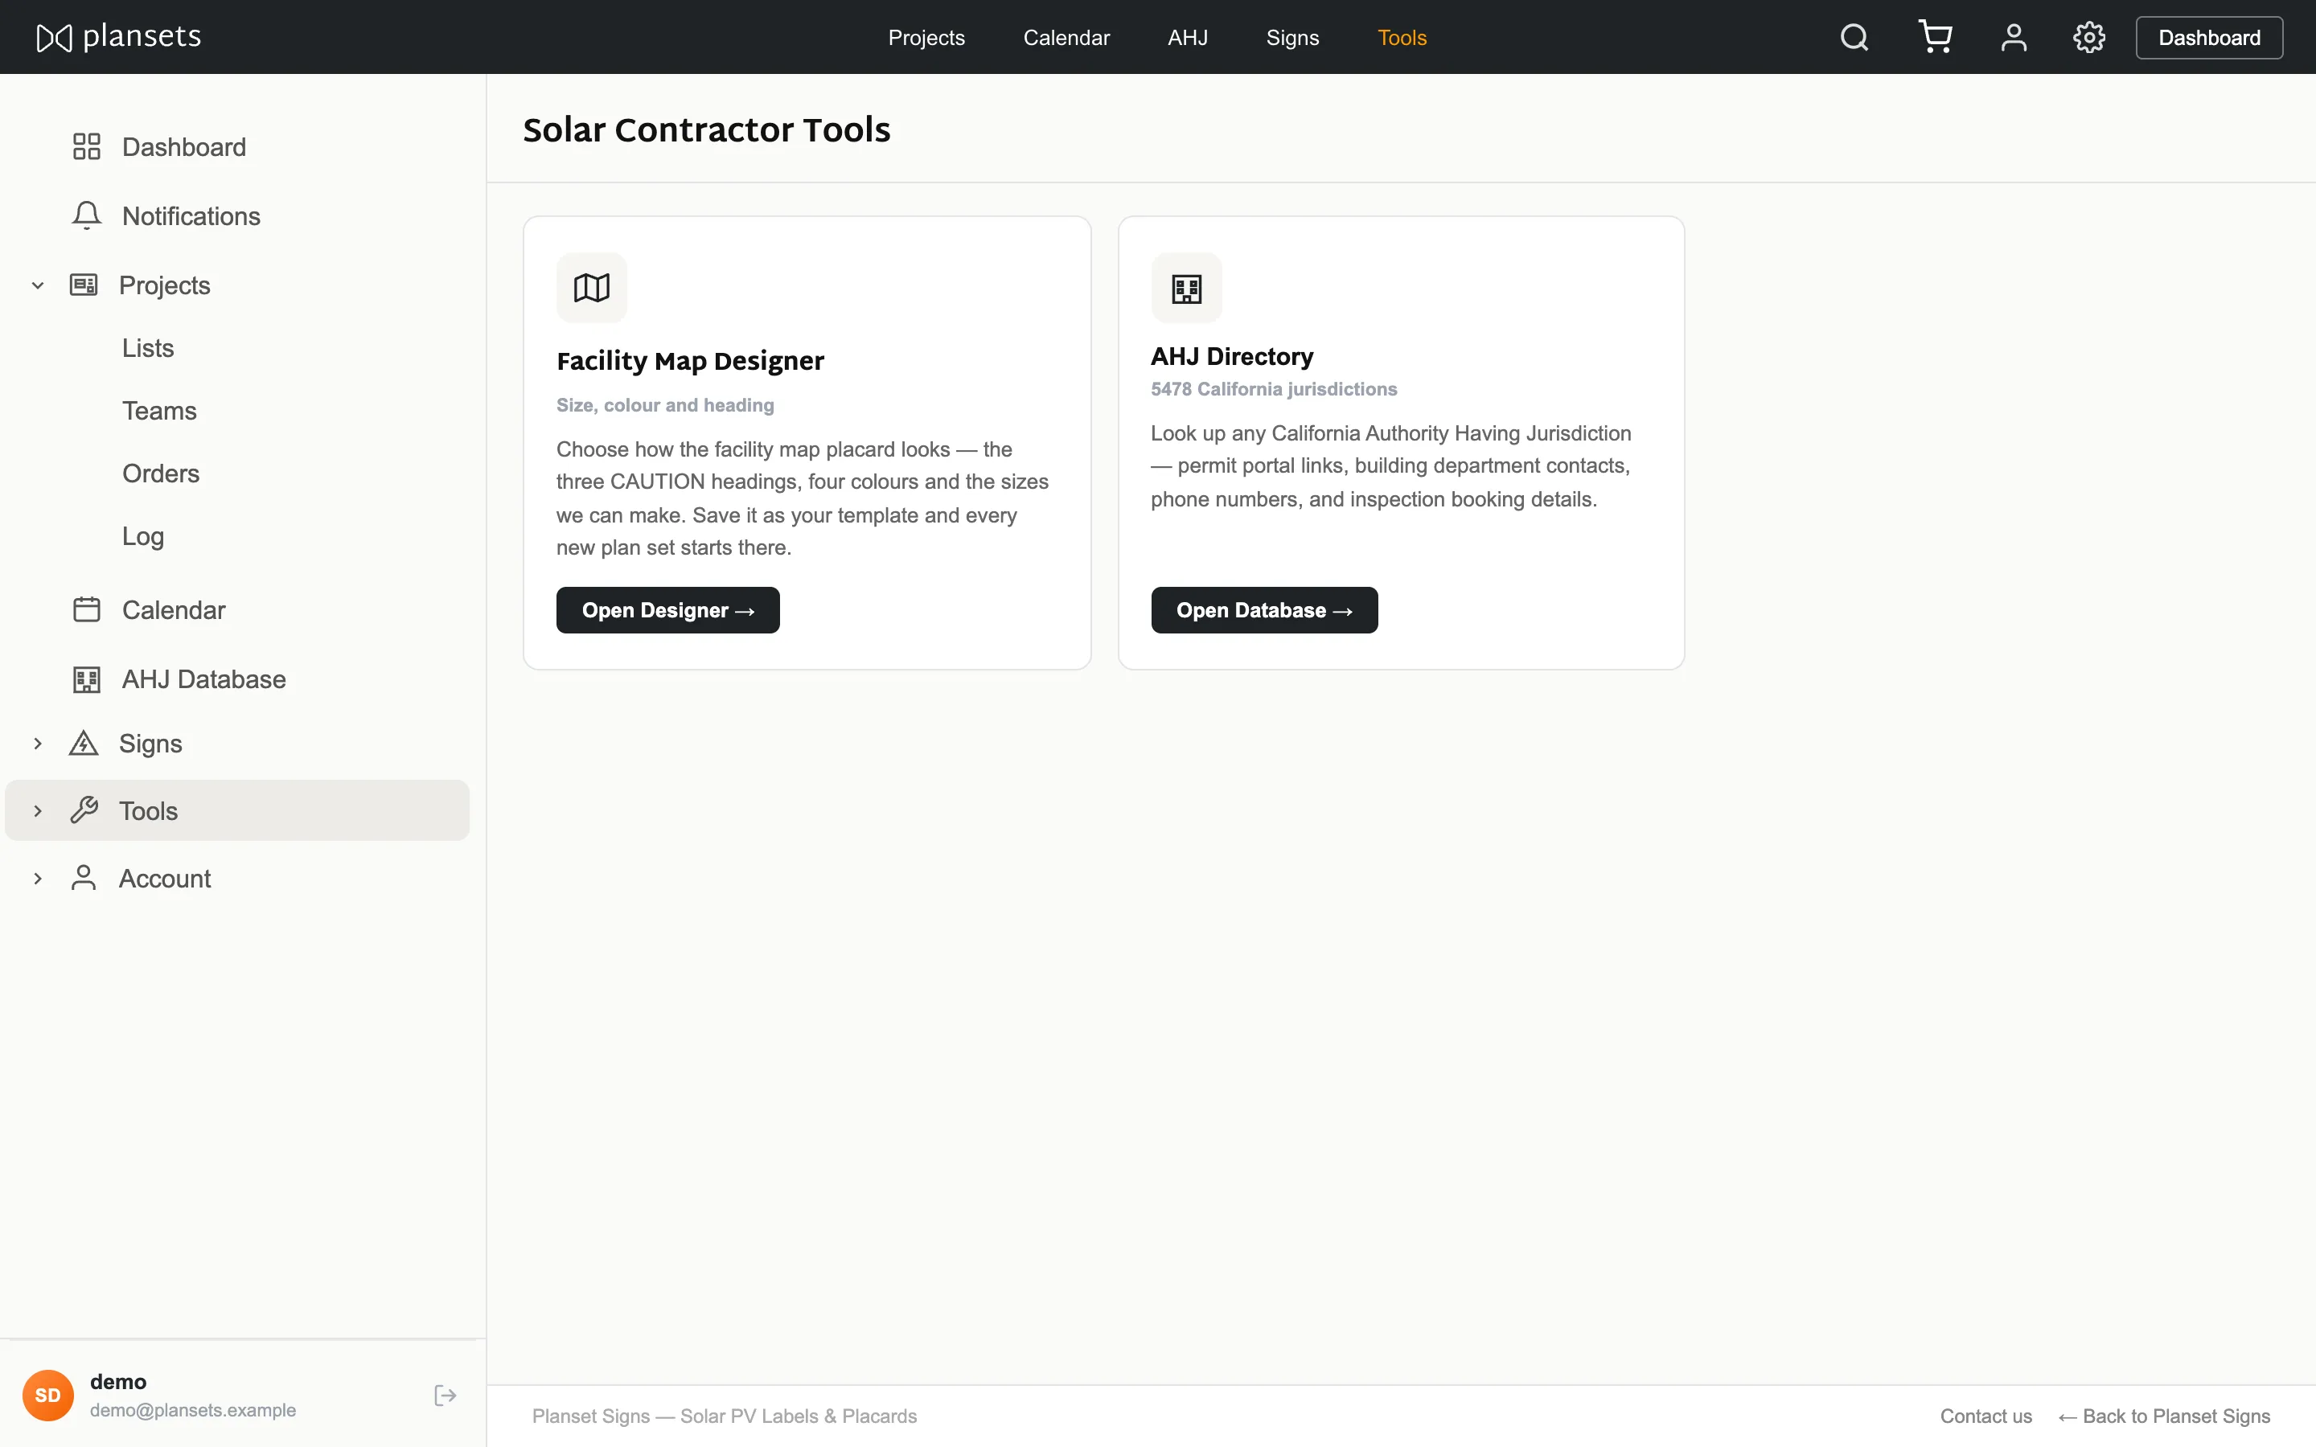Click the AHJ Directory card heading
This screenshot has height=1447, width=2316.
pos(1232,356)
